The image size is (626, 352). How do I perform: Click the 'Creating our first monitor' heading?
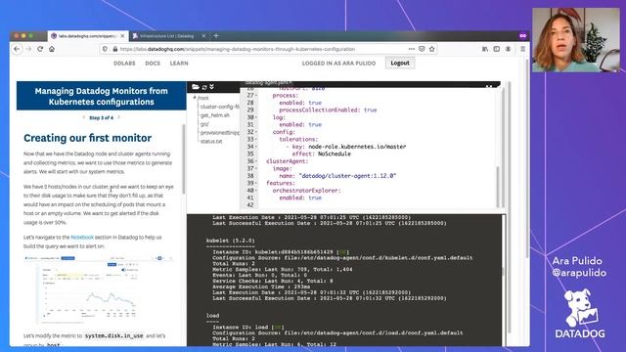[87, 138]
